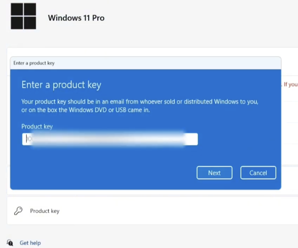Click the Windows logo icon
The image size is (298, 248).
pos(23,16)
